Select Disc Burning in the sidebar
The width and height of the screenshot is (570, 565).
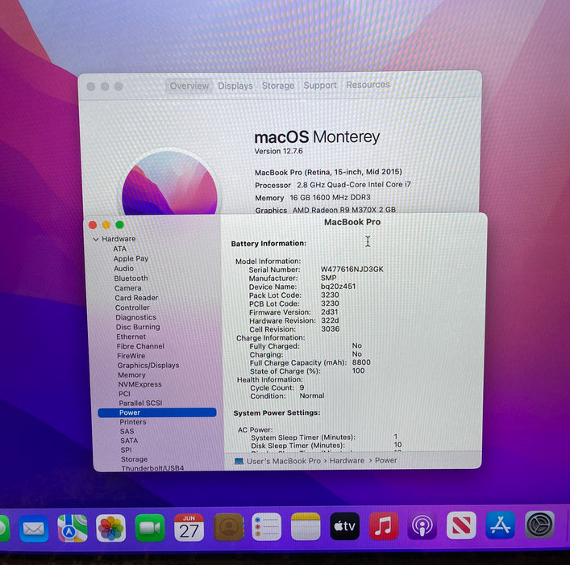coord(138,327)
